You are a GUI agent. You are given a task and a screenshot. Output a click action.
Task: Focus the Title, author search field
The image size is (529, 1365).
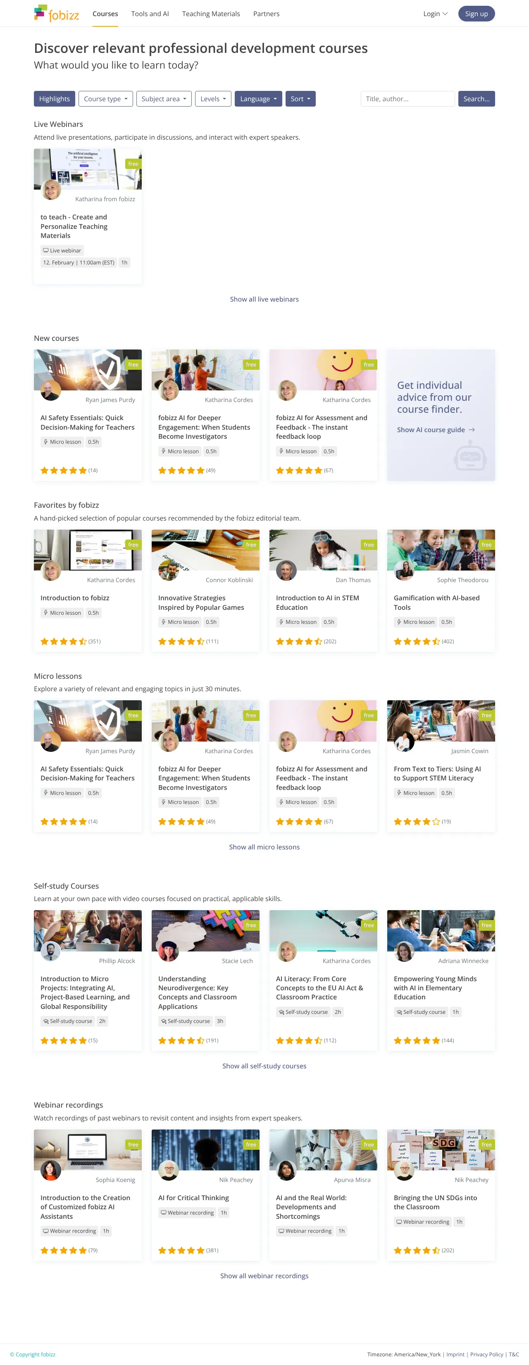click(407, 99)
